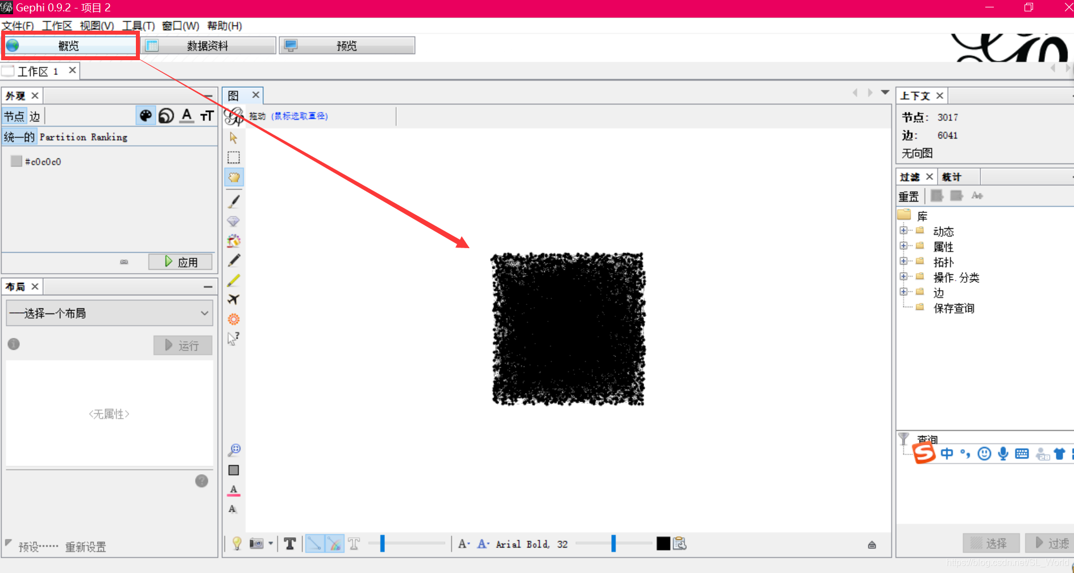Expand the 操作. 分类 folder

903,276
